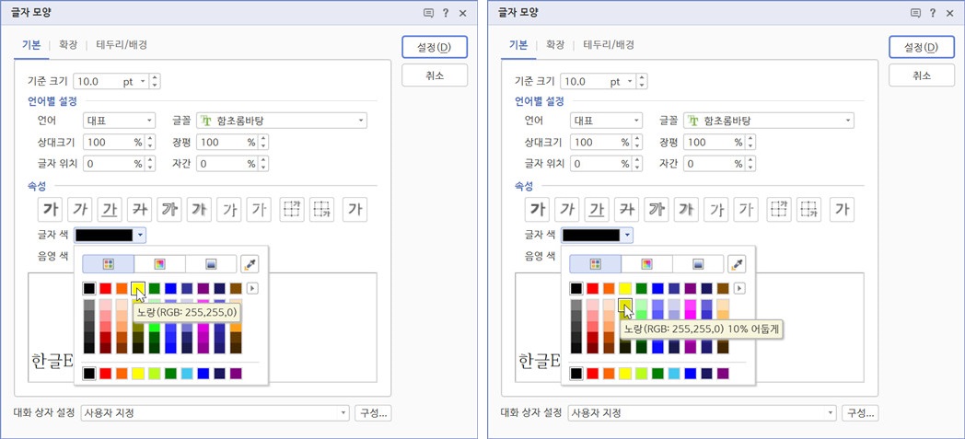The image size is (965, 439).
Task: Toggle bold 가 attribute in right dialog
Action: click(537, 210)
